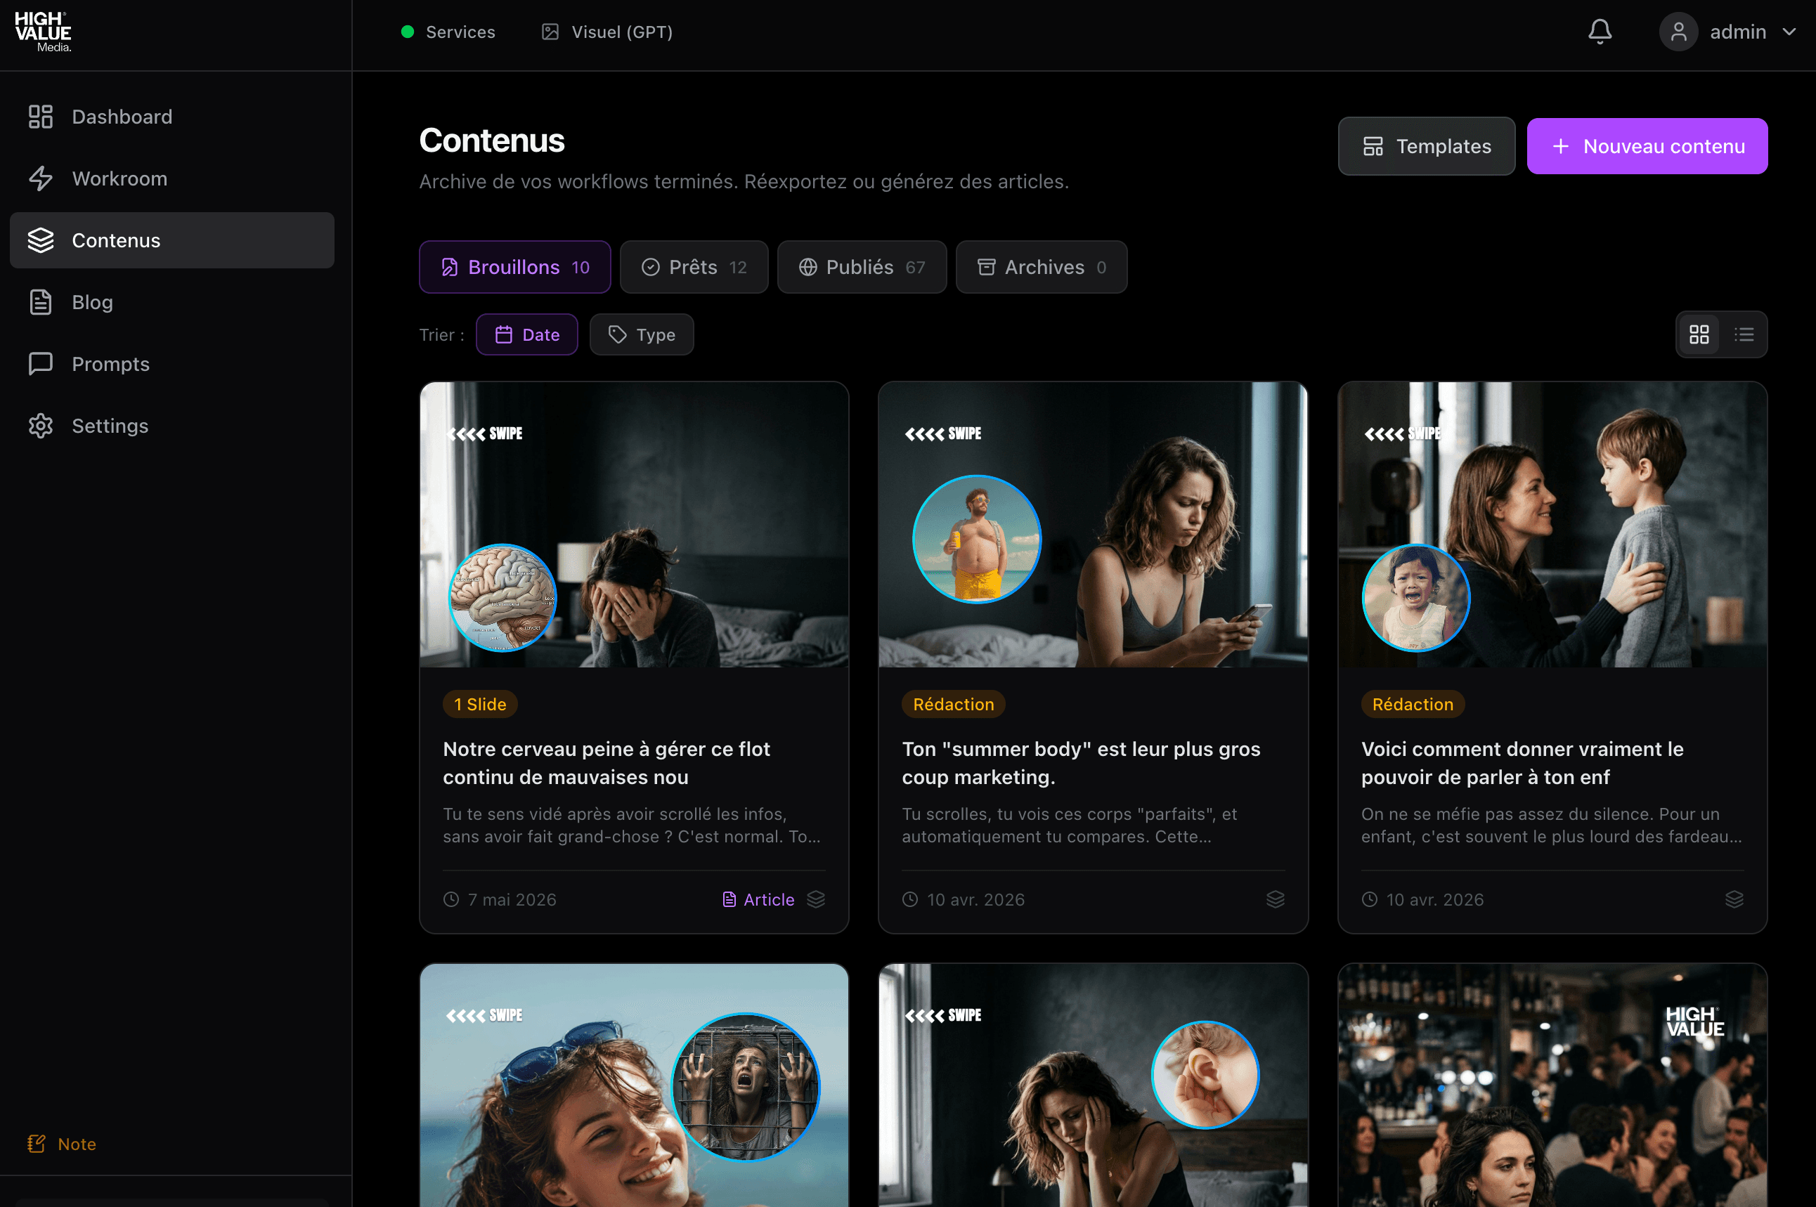Click the Note edit icon
1816x1207 pixels.
tap(36, 1144)
